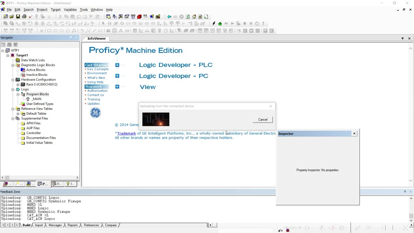Select User Defined Types tree item
This screenshot has height=233, width=414.
pyautogui.click(x=40, y=104)
